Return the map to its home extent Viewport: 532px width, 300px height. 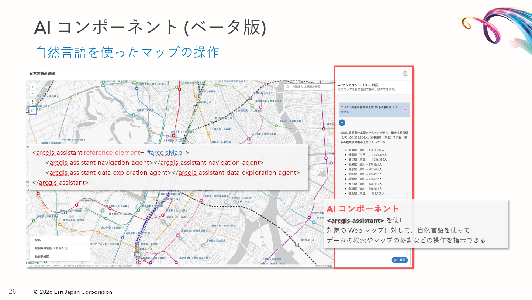[33, 110]
